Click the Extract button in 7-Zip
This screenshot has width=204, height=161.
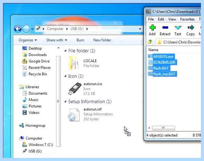click(x=165, y=30)
